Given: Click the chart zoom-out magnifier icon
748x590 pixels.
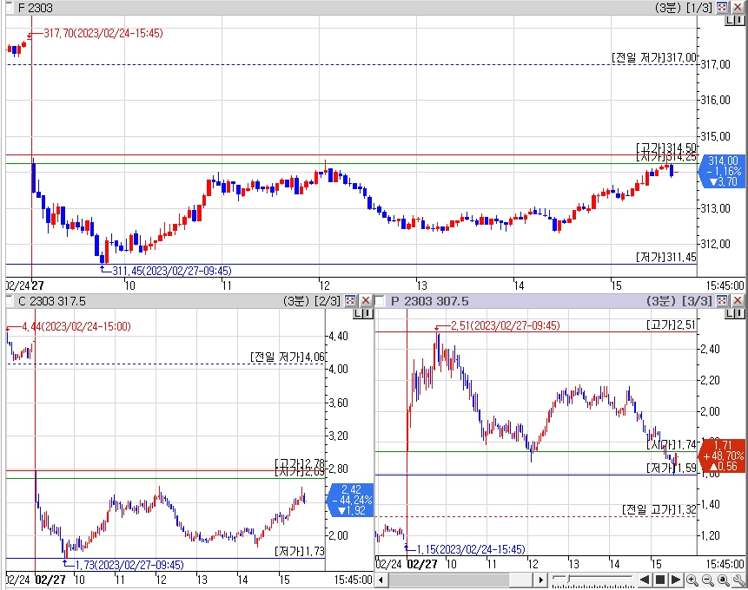Looking at the screenshot, I should 708,580.
